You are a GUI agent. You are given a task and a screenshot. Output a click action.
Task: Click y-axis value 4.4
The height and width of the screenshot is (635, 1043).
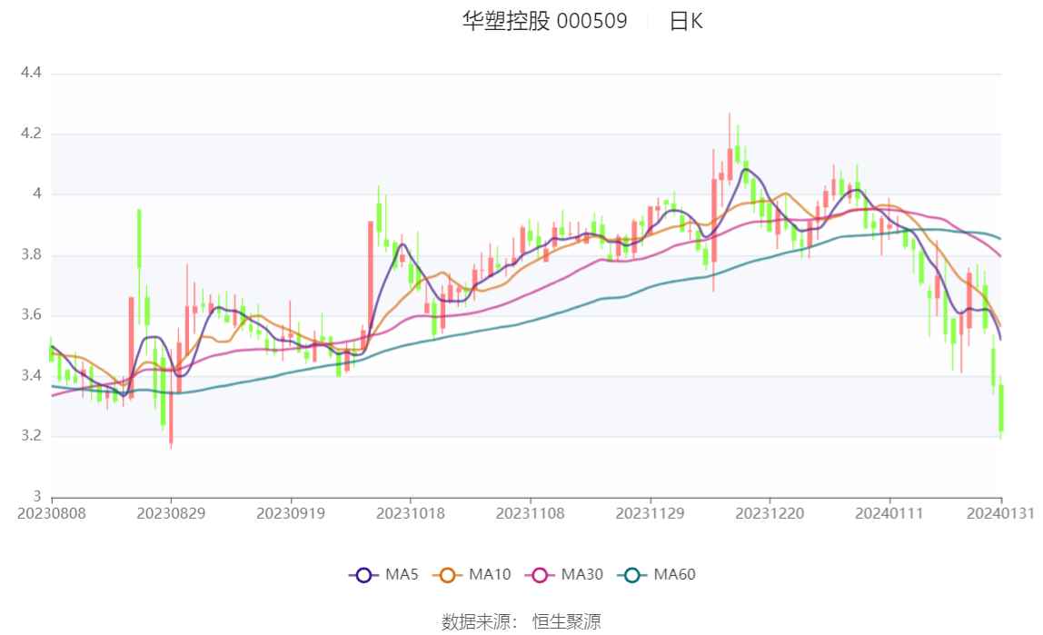[x=31, y=73]
